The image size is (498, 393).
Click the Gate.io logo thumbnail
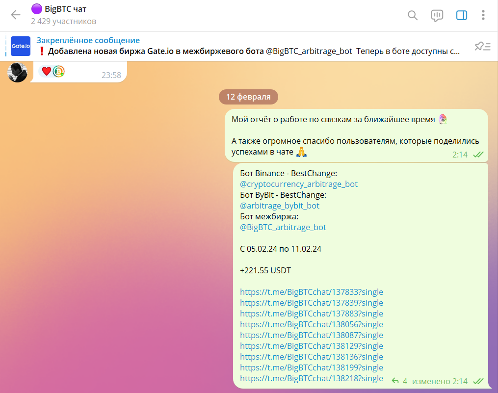click(21, 46)
